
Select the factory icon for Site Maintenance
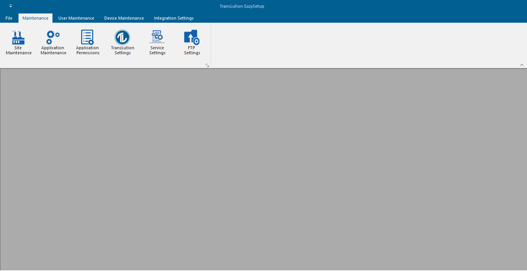pyautogui.click(x=18, y=36)
